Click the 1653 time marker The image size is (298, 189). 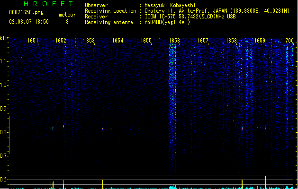tap(89, 41)
